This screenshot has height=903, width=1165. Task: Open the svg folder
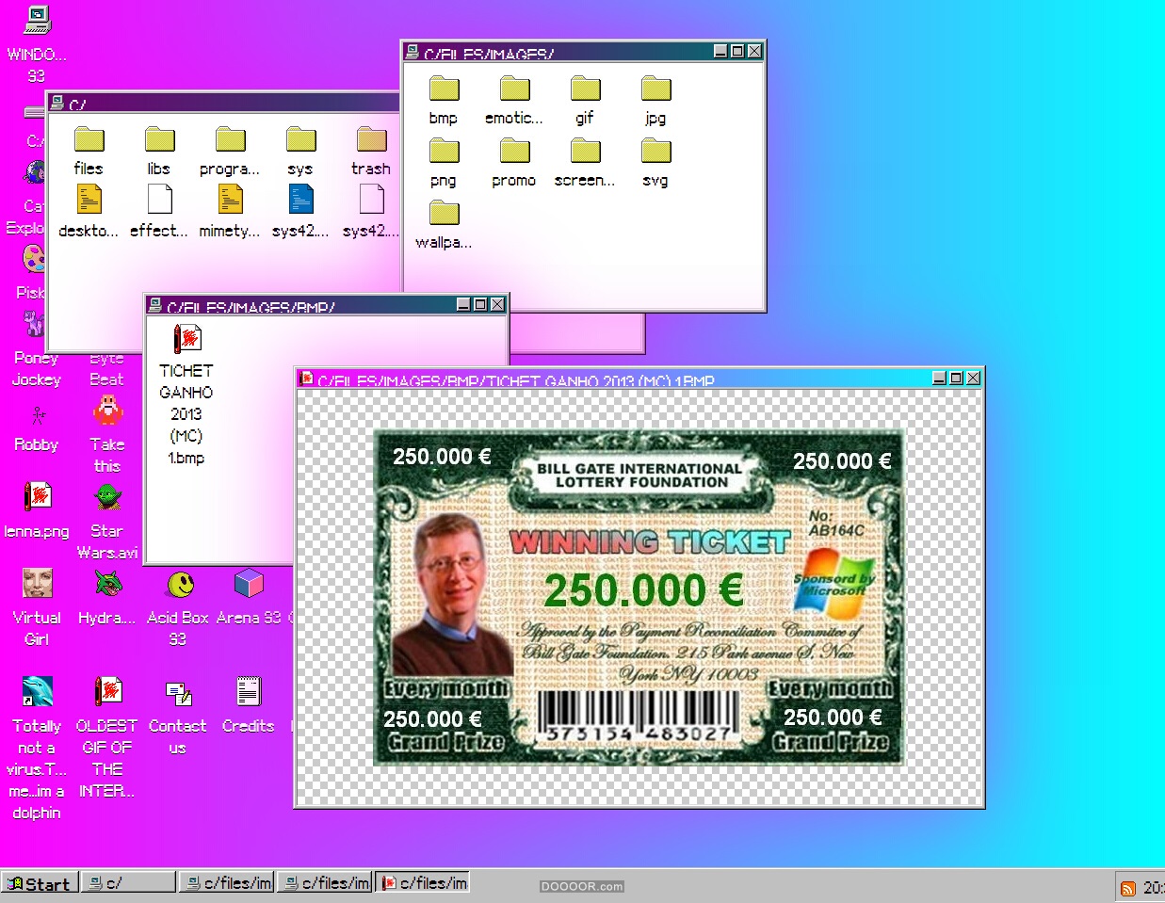[x=655, y=151]
